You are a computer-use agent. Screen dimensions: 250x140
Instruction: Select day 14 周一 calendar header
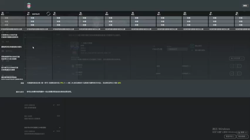[28, 13]
